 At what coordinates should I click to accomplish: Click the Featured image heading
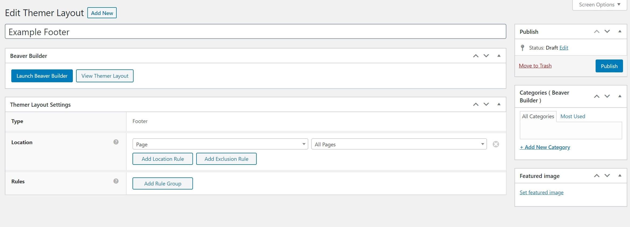(x=539, y=176)
